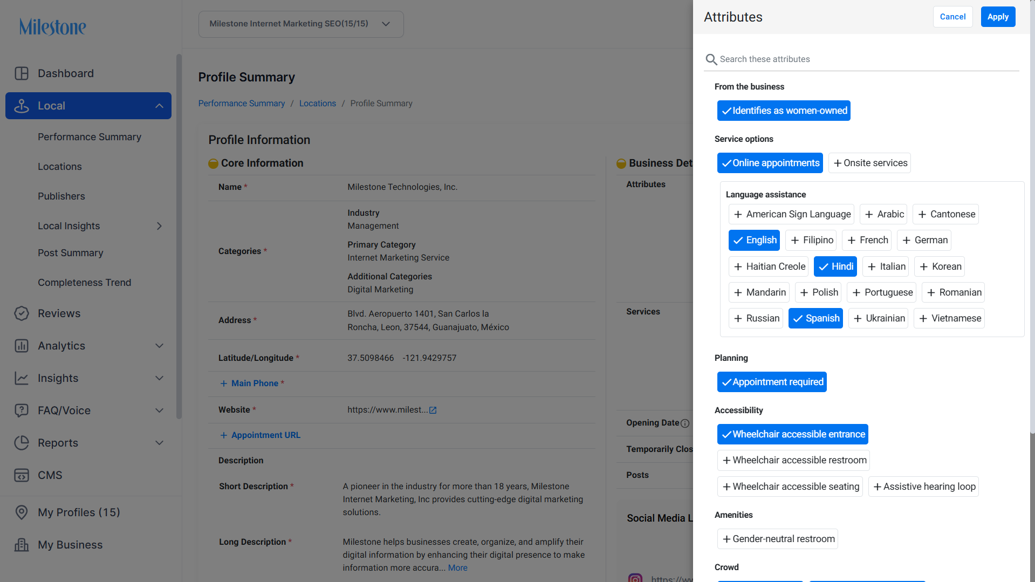Image resolution: width=1035 pixels, height=582 pixels.
Task: Select French language chip
Action: coord(867,240)
